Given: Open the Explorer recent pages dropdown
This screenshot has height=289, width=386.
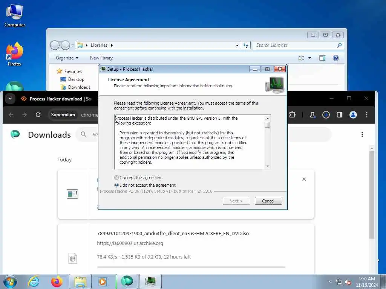Looking at the screenshot, I should [x=73, y=45].
